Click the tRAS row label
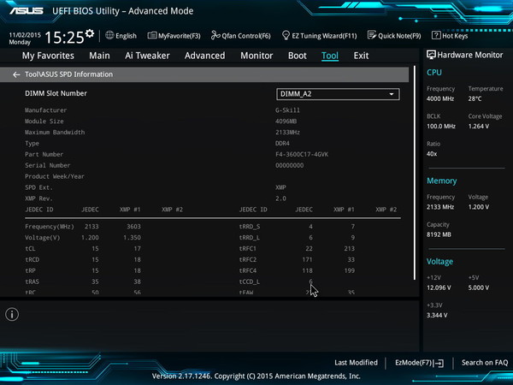The image size is (513, 385). [32, 281]
